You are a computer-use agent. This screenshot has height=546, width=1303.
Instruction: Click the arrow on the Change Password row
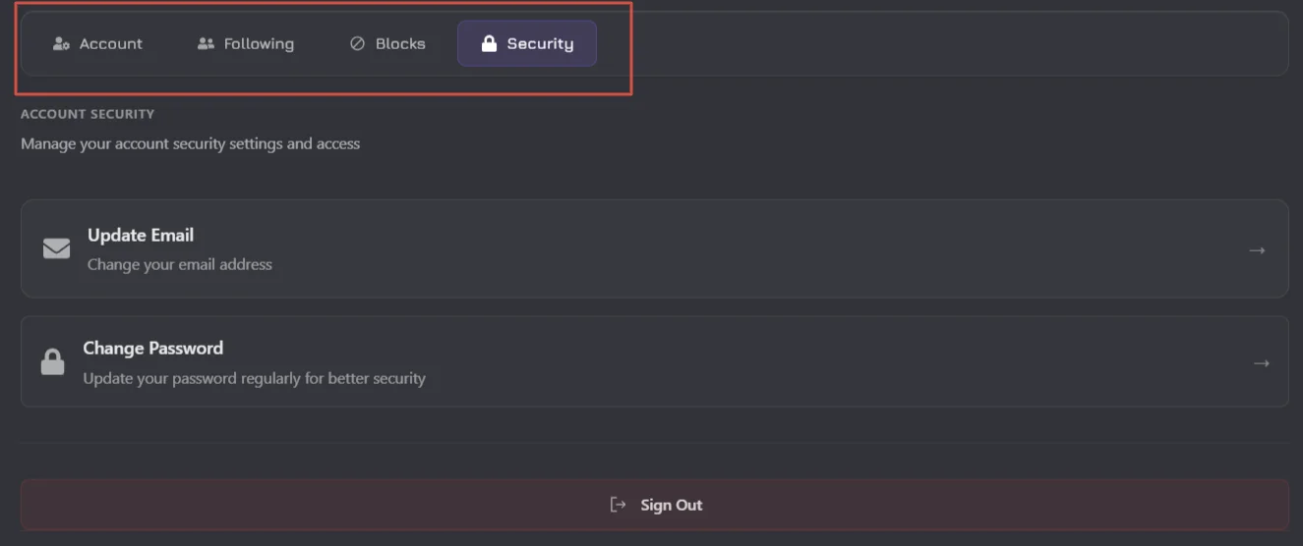[1262, 363]
